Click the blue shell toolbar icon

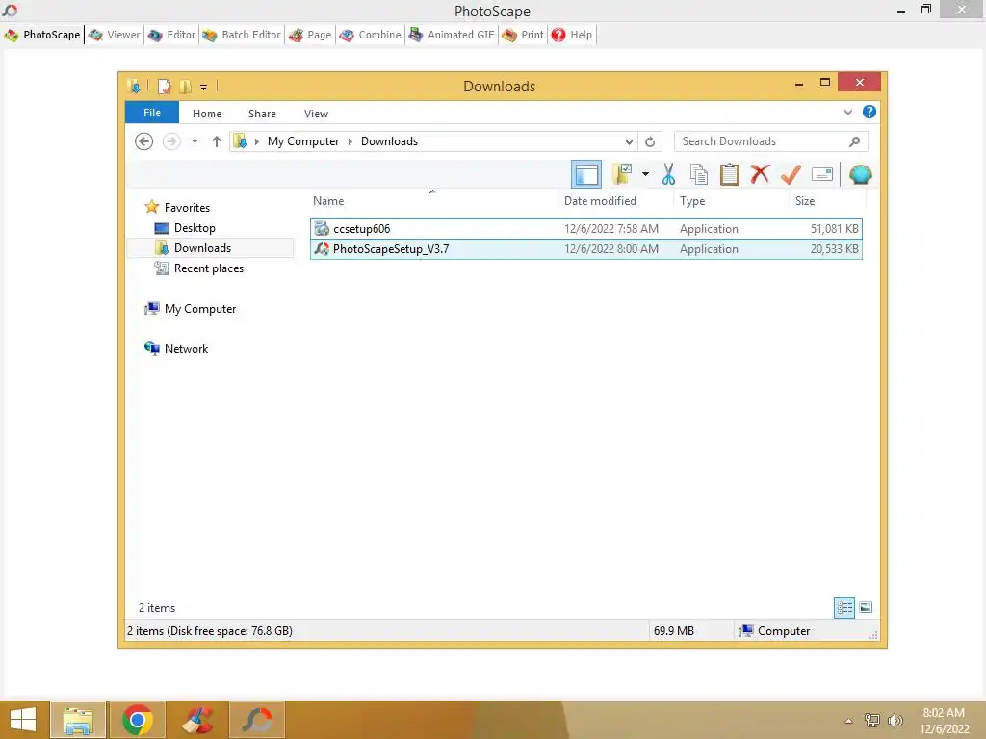[x=860, y=175]
